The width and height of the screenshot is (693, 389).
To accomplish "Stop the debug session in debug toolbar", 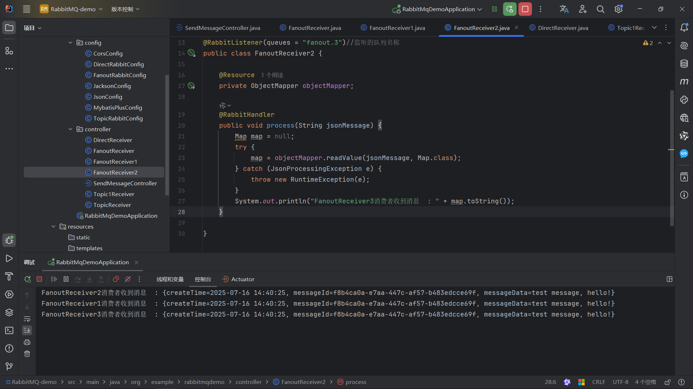I will click(x=39, y=279).
